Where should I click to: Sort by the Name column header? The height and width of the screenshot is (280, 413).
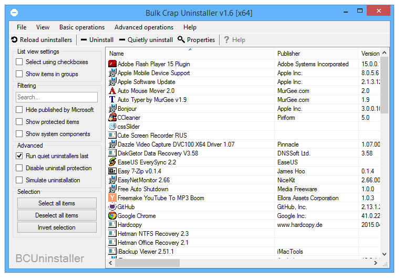(190, 54)
